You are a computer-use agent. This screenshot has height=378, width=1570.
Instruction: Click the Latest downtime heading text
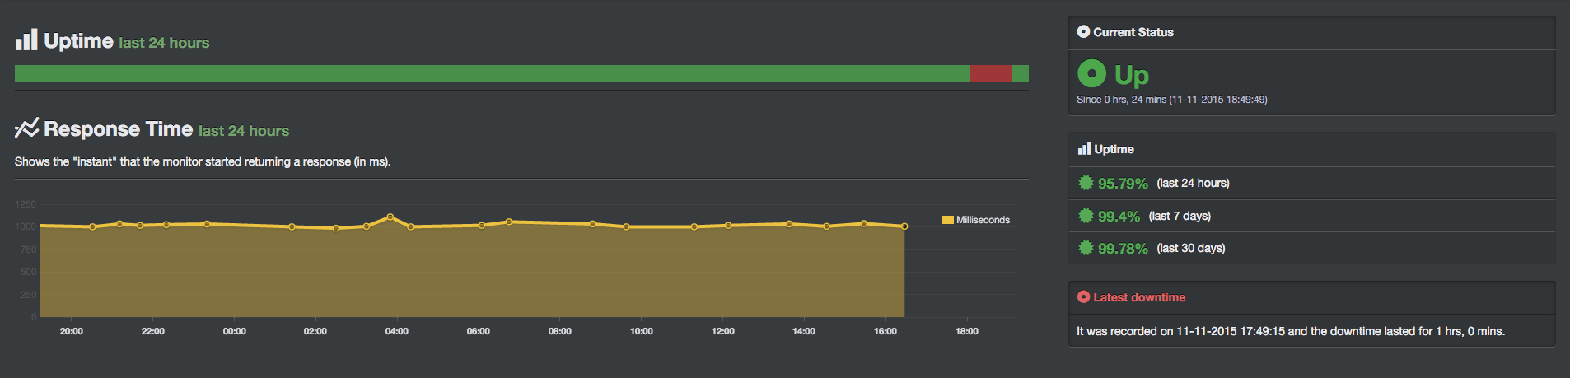tap(1139, 297)
